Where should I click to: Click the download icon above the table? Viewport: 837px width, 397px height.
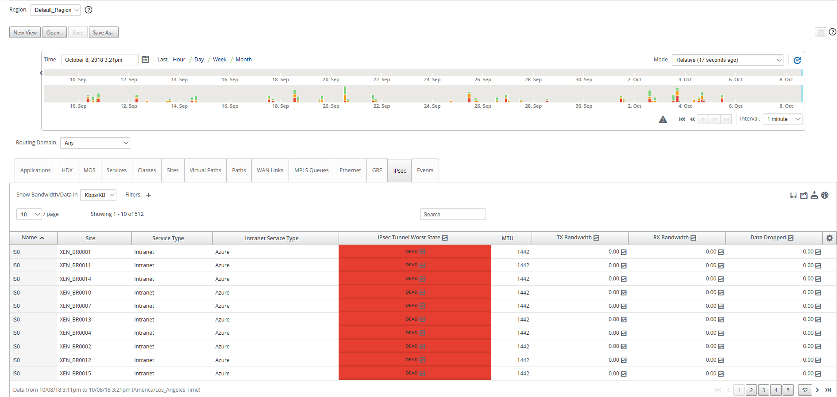[x=814, y=195]
